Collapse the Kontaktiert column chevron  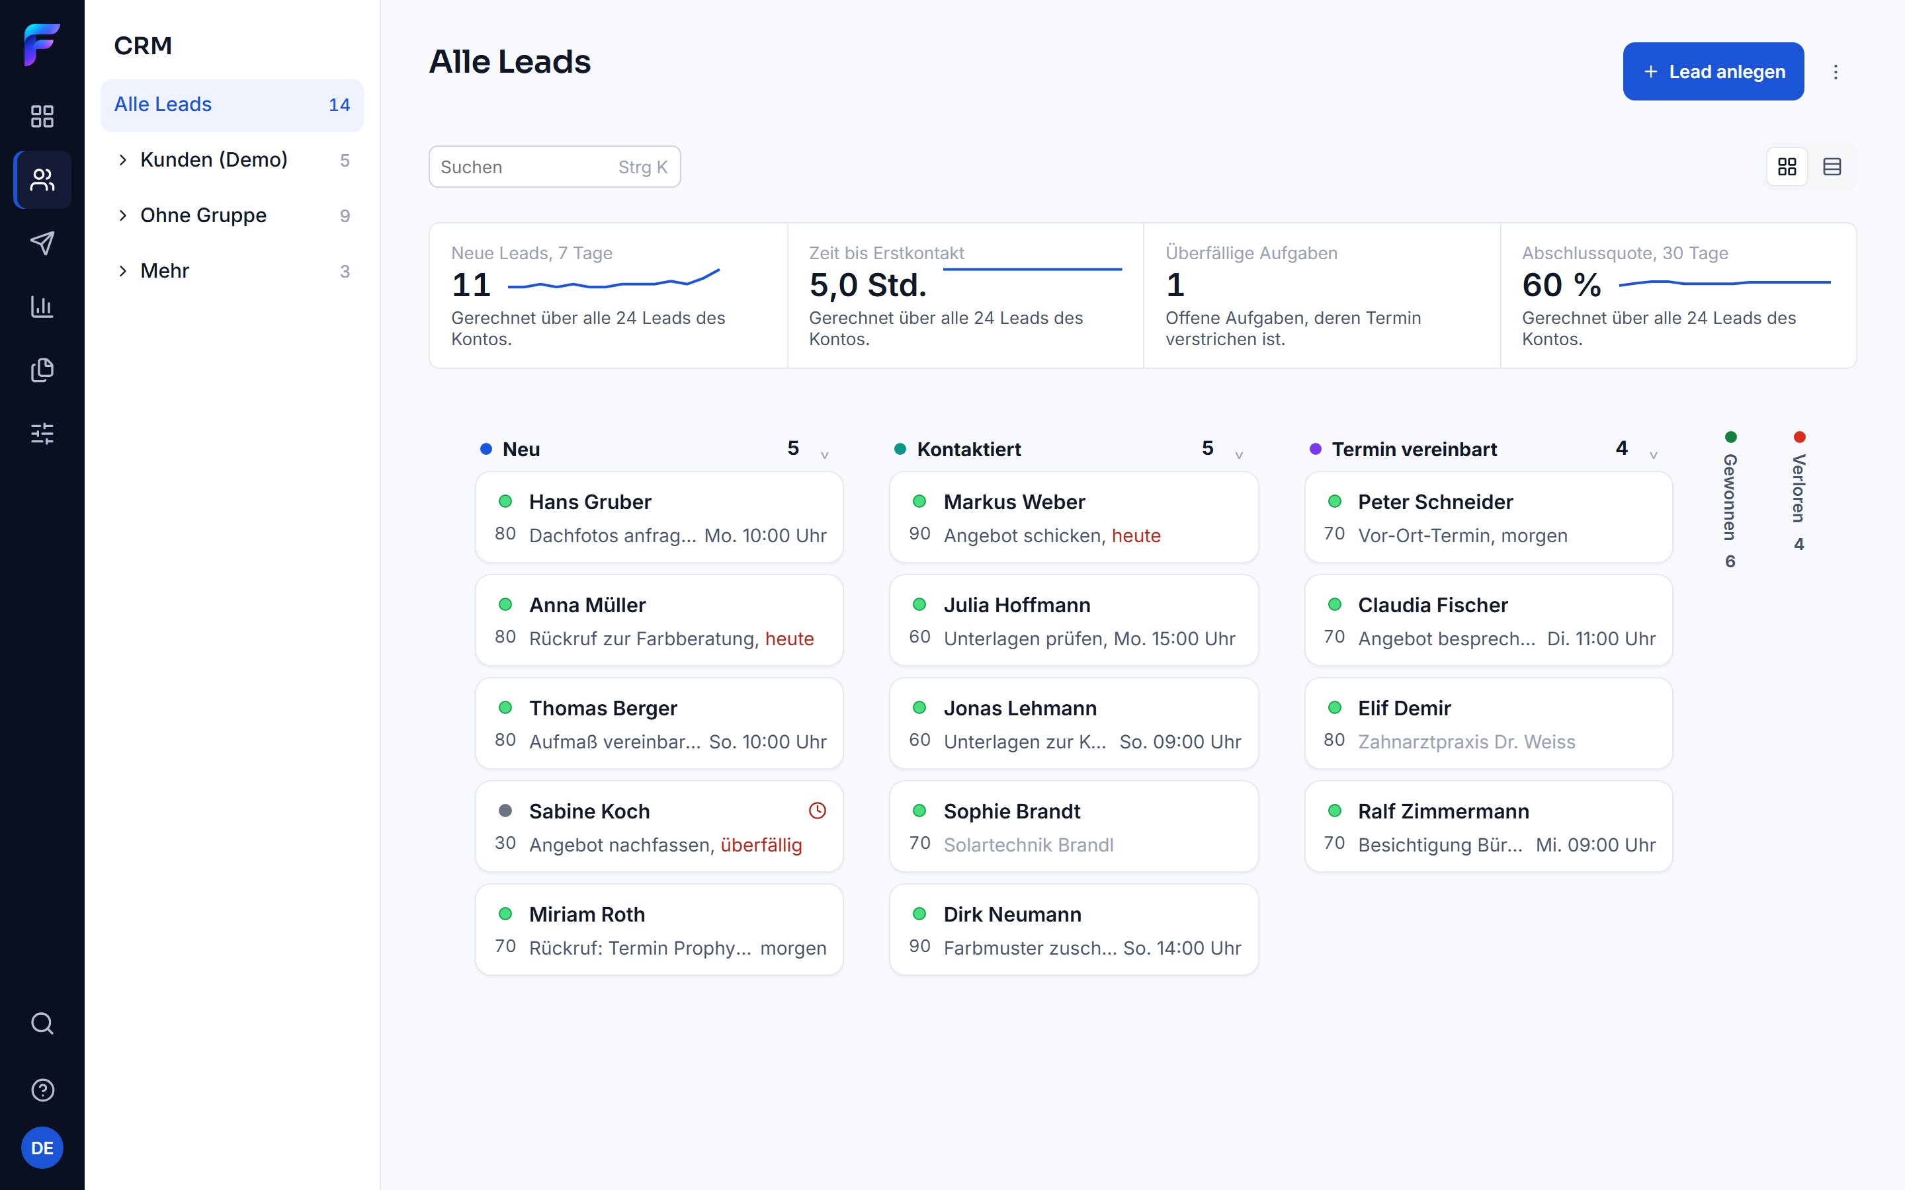(x=1239, y=455)
